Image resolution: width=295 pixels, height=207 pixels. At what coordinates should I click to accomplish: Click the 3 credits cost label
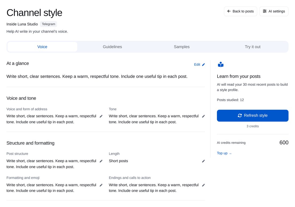tap(252, 126)
